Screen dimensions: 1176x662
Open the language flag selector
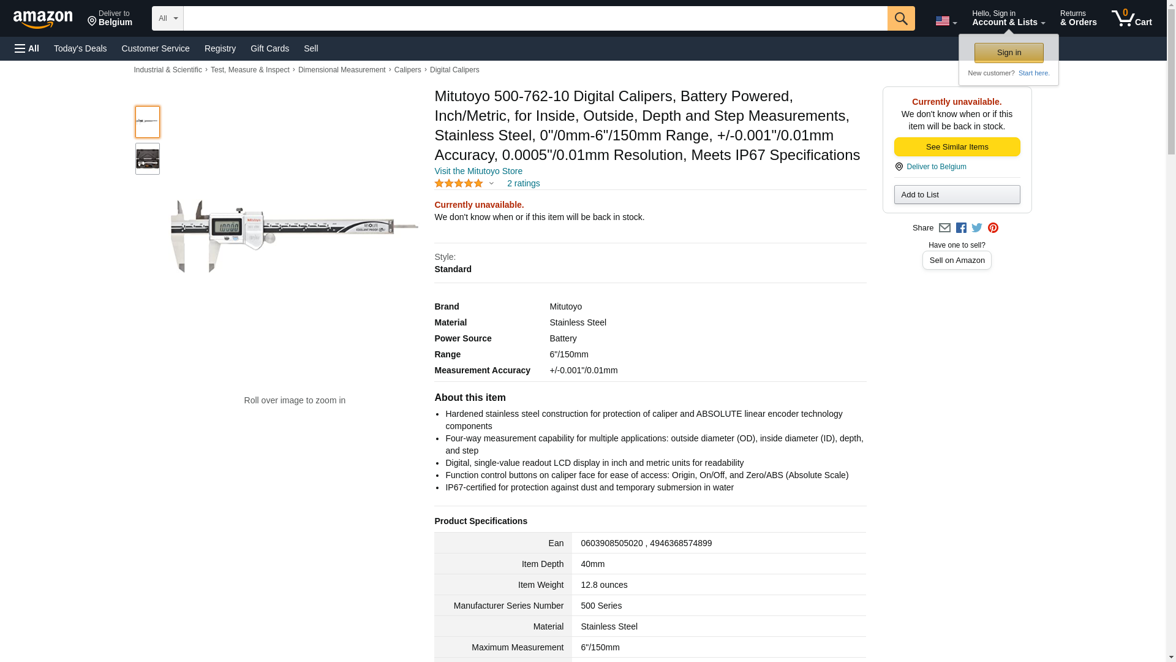pyautogui.click(x=946, y=21)
